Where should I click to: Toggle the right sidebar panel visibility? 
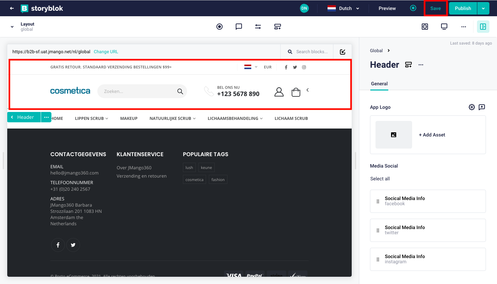(483, 27)
